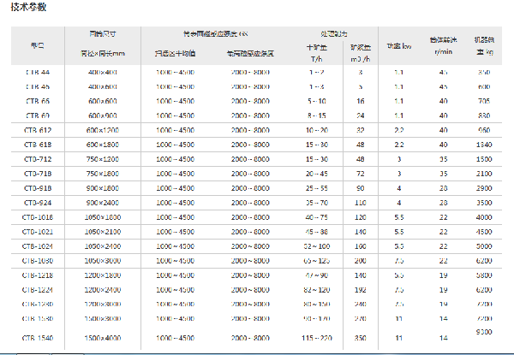Select the weight value 5000
The width and height of the screenshot is (514, 355).
(x=484, y=246)
